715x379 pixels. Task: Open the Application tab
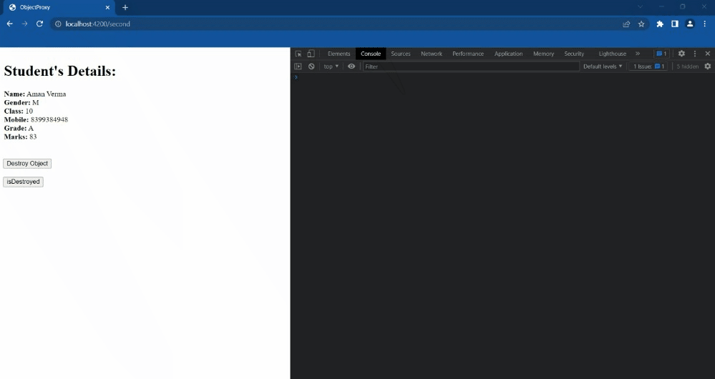(508, 54)
